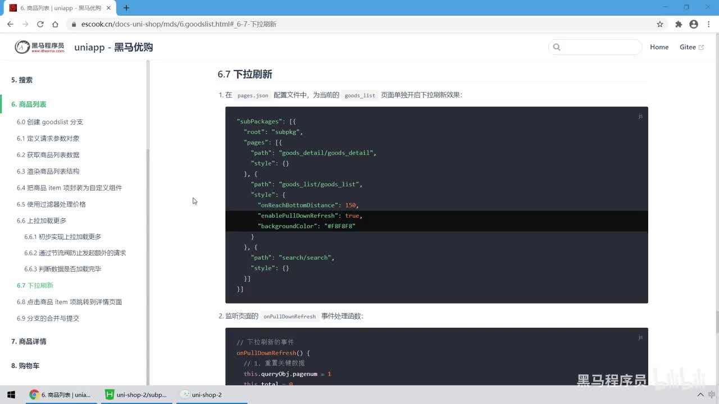
Task: Open the Home nav link
Action: (x=659, y=47)
